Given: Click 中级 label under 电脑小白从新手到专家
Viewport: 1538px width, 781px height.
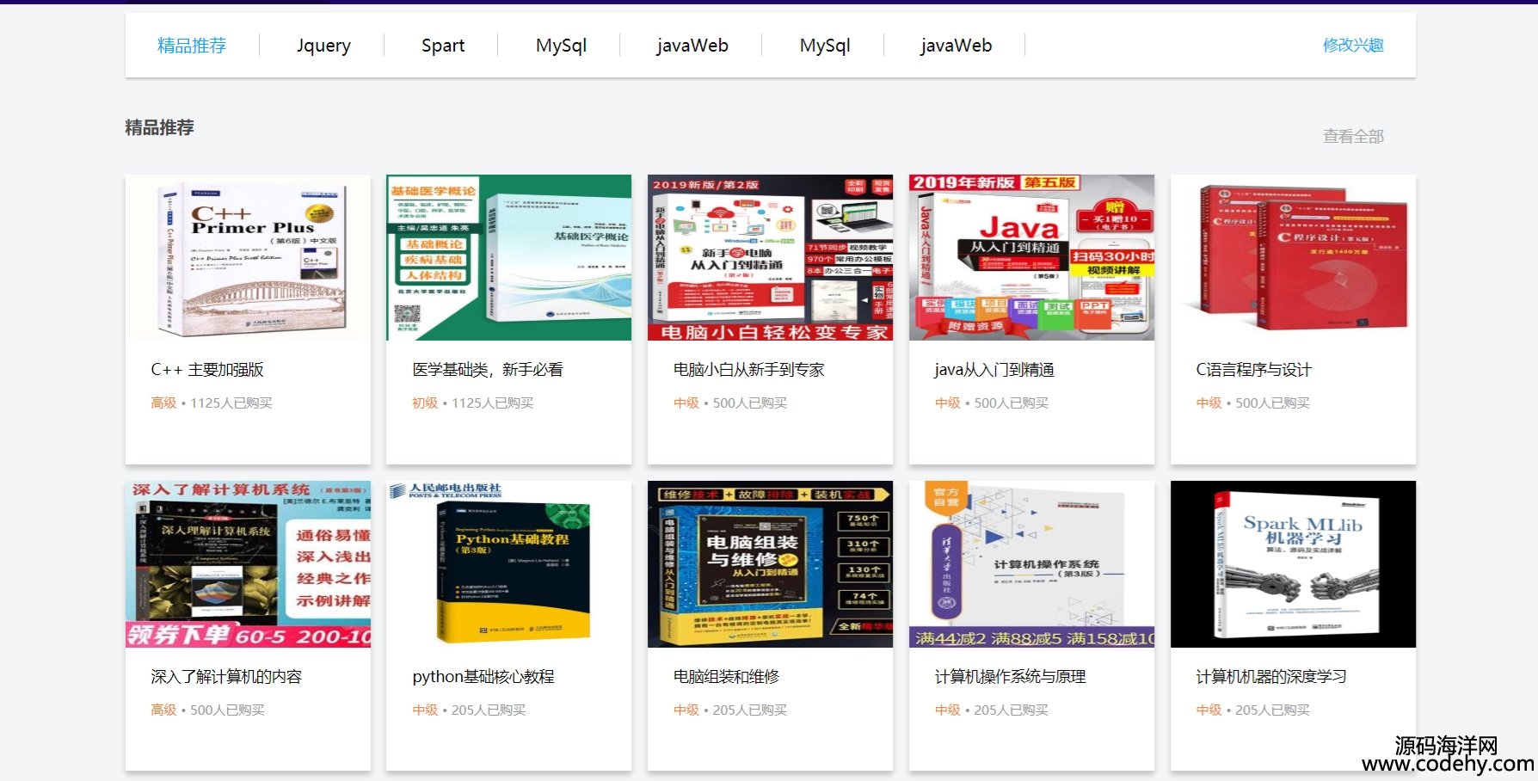Looking at the screenshot, I should (x=686, y=403).
